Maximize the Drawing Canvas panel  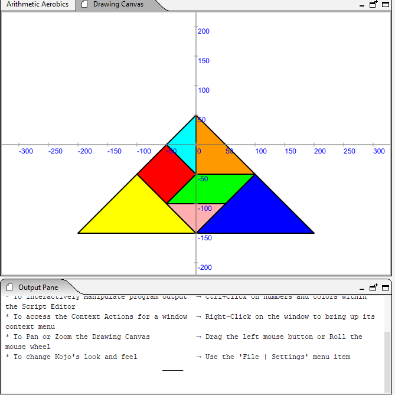tap(386, 4)
